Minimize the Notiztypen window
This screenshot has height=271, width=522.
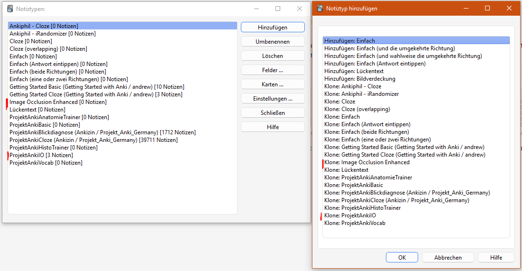pos(256,9)
